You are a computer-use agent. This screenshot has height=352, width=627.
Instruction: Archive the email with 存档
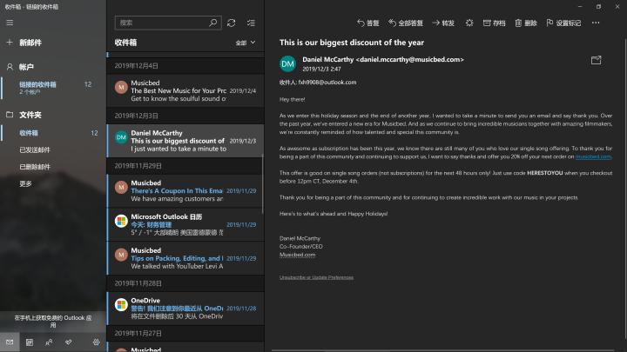[x=495, y=23]
